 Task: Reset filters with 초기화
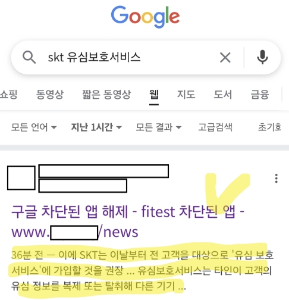tap(269, 127)
